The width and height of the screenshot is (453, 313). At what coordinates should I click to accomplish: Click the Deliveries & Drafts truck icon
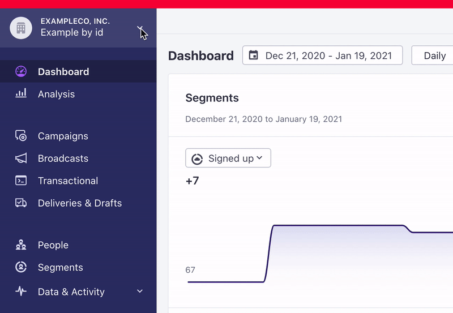pos(21,203)
